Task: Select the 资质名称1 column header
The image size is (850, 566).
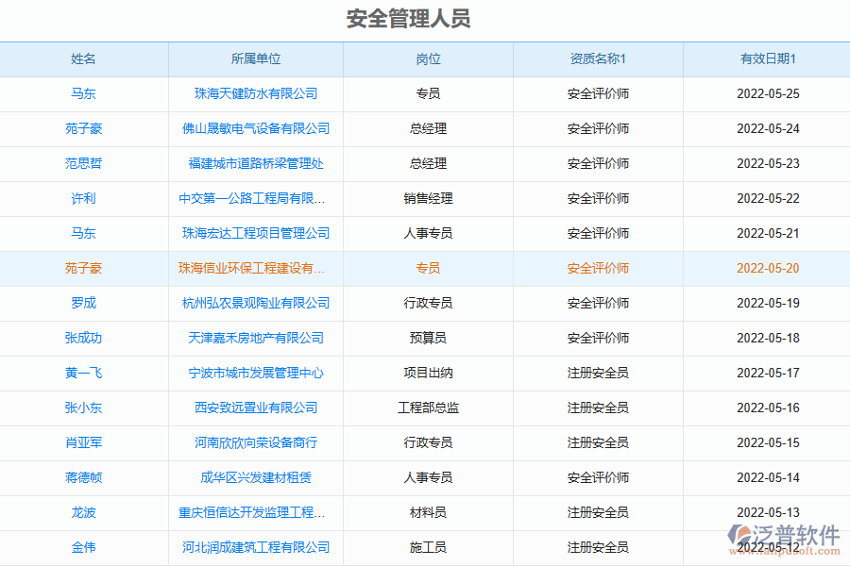Action: click(x=598, y=59)
